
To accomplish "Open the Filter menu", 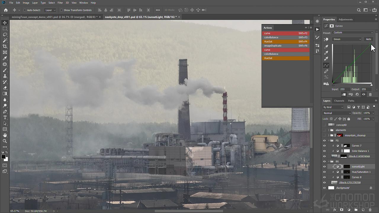I will pos(60,3).
